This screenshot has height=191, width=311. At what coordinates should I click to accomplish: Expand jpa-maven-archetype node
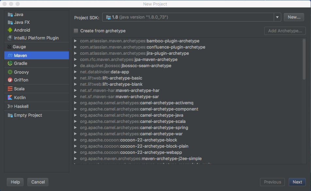coord(75,59)
